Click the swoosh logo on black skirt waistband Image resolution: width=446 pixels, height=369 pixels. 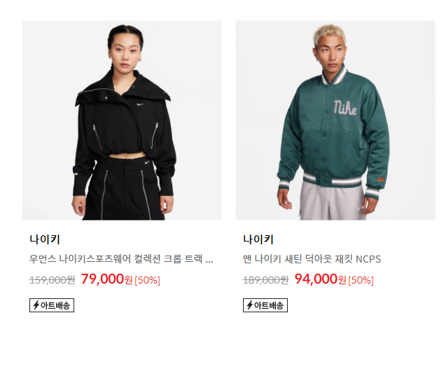147,162
